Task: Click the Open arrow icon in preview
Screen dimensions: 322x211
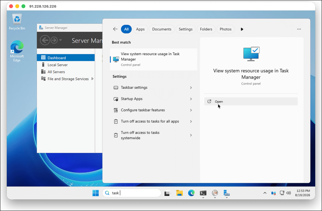Action: point(209,101)
